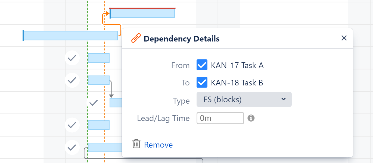The width and height of the screenshot is (373, 163).
Task: Open the Type dropdown showing FS (blocks)
Action: 244,99
